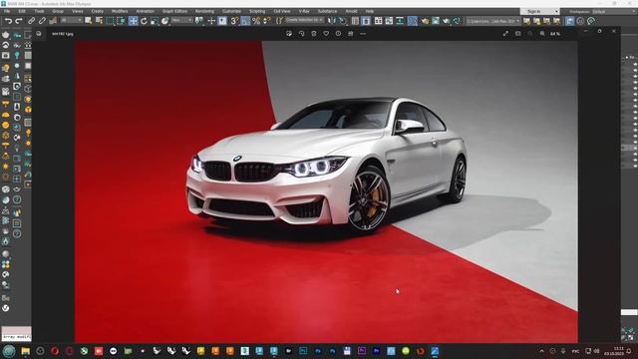Toggle the 3D Snaps button
The height and width of the screenshot is (359, 638).
click(x=235, y=21)
